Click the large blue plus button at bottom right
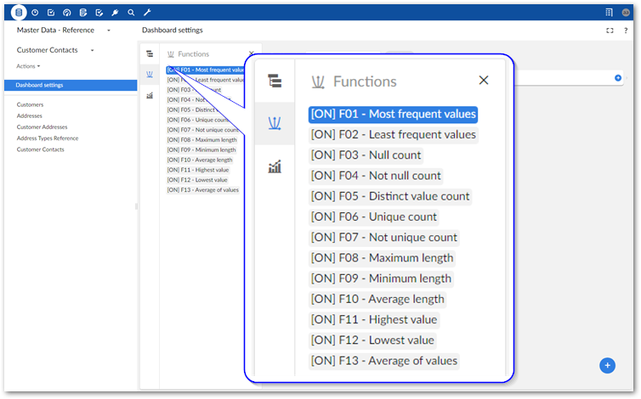The width and height of the screenshot is (641, 399). (607, 365)
